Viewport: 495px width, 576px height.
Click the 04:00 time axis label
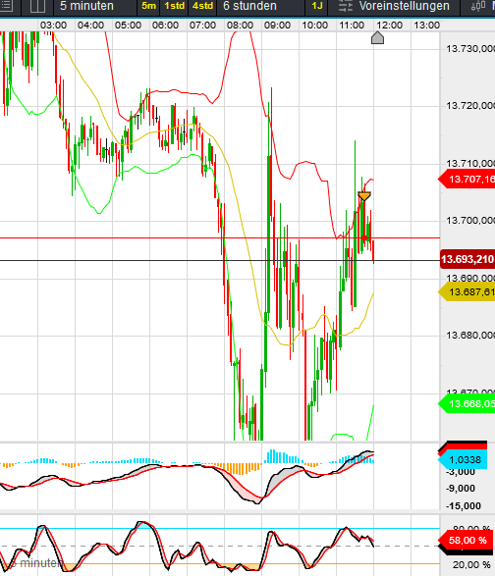pos(90,26)
